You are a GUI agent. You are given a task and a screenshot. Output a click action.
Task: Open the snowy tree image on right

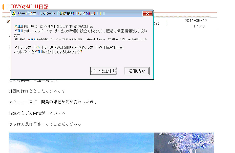coord(184,143)
